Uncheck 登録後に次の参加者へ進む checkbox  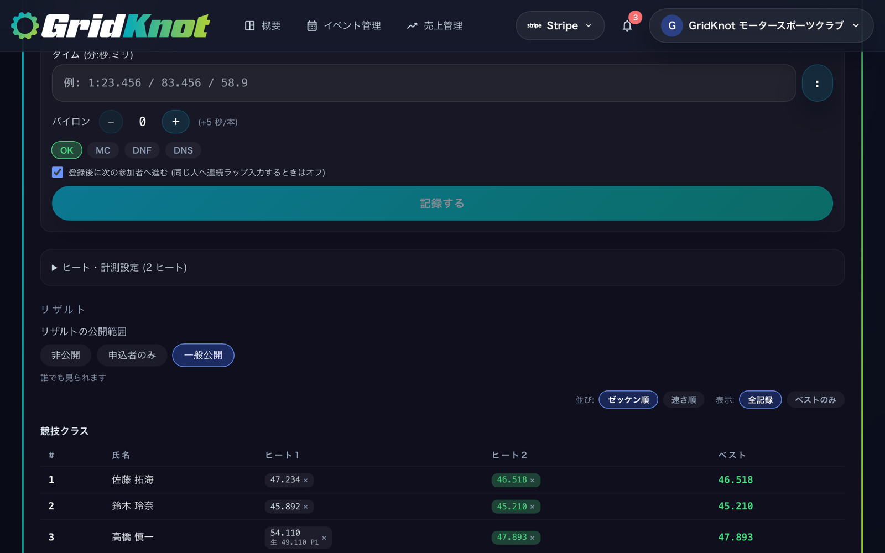(x=58, y=172)
